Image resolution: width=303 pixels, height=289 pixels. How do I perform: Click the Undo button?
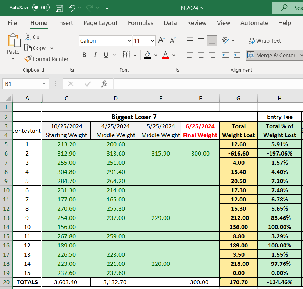click(72, 7)
